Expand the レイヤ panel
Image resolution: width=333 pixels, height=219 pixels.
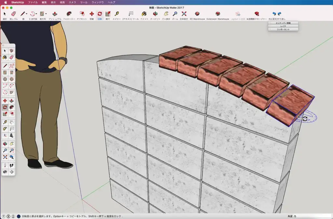283,26
